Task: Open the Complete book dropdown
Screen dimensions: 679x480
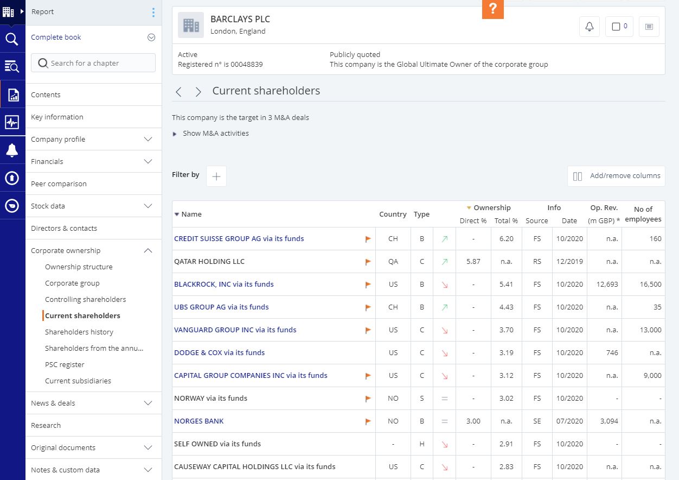Action: coord(151,37)
